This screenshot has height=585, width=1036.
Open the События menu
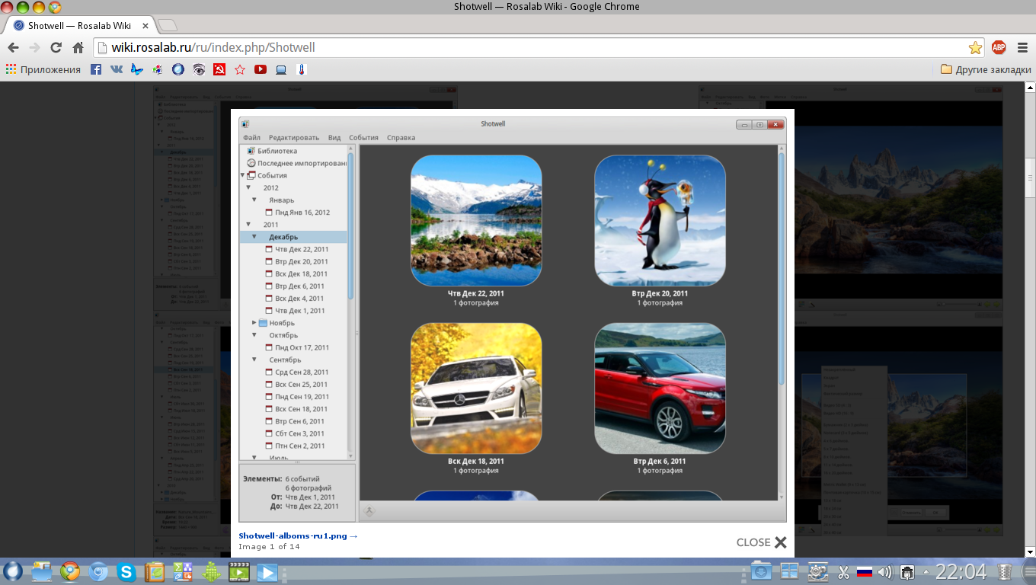(x=363, y=138)
